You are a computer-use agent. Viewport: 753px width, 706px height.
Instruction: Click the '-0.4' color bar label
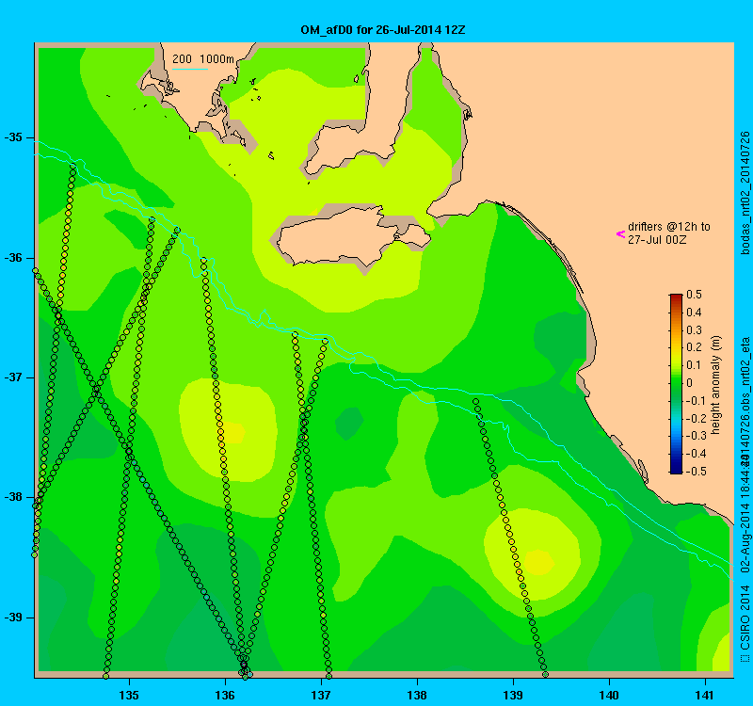[696, 454]
